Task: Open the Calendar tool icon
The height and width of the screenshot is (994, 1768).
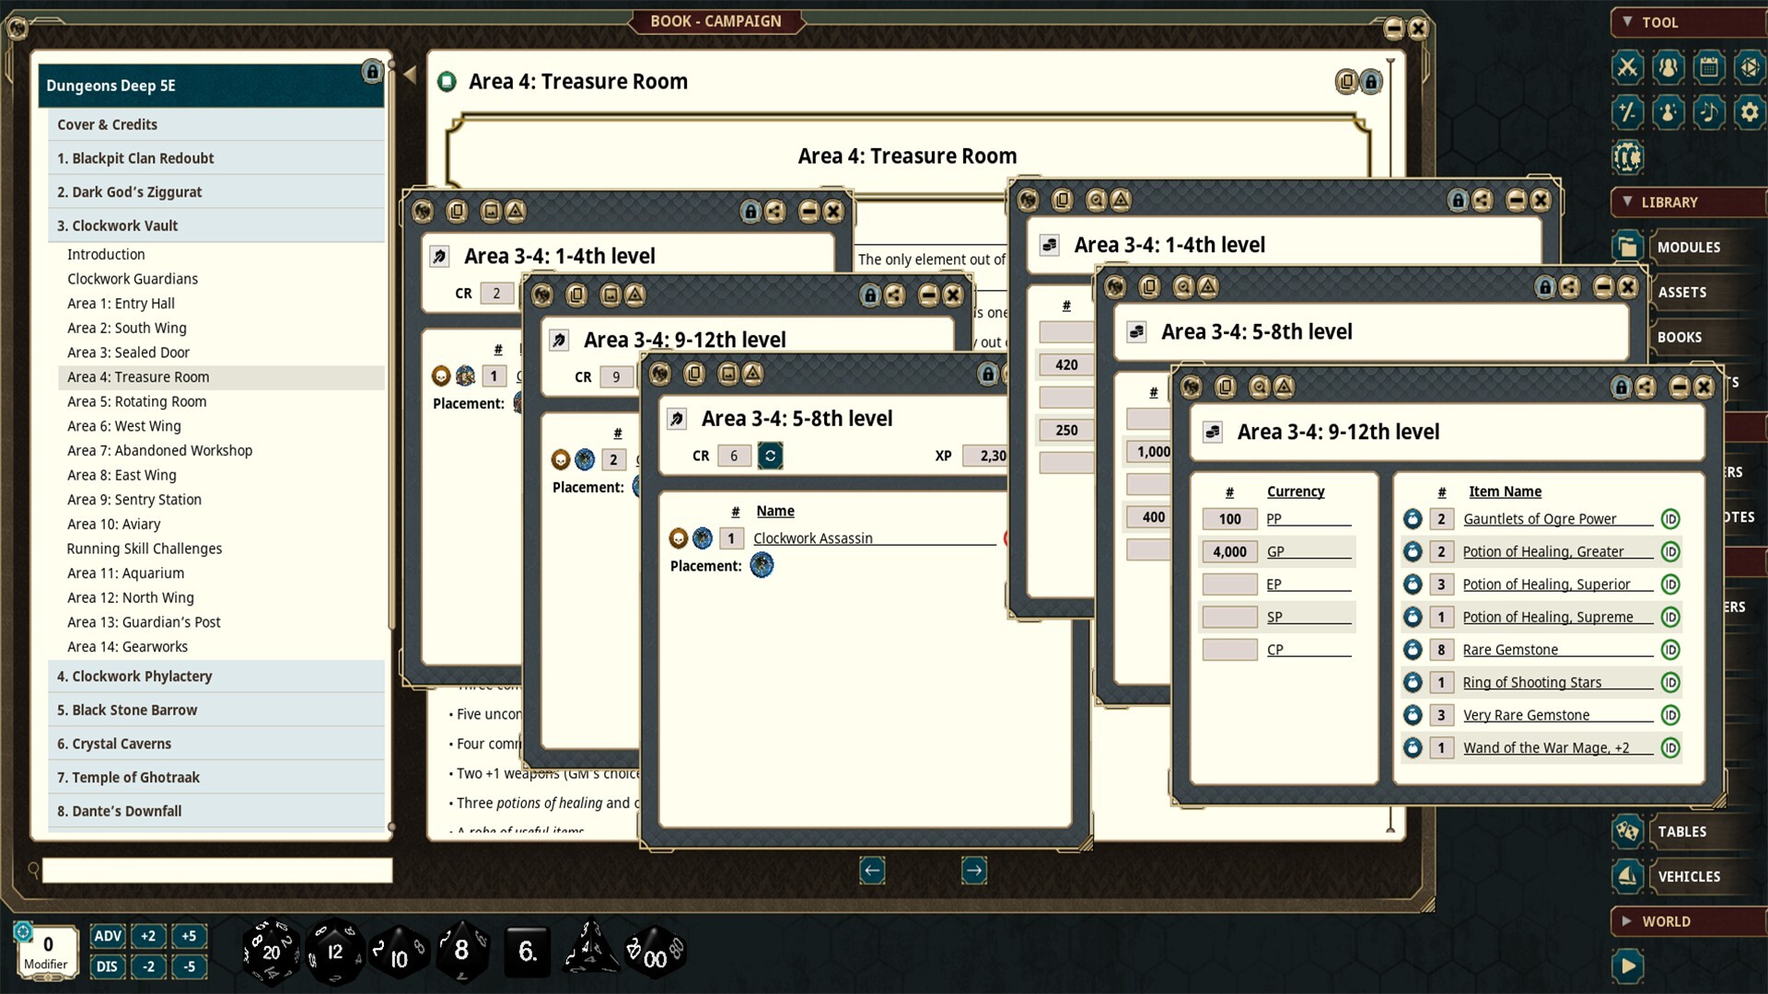Action: coord(1708,67)
